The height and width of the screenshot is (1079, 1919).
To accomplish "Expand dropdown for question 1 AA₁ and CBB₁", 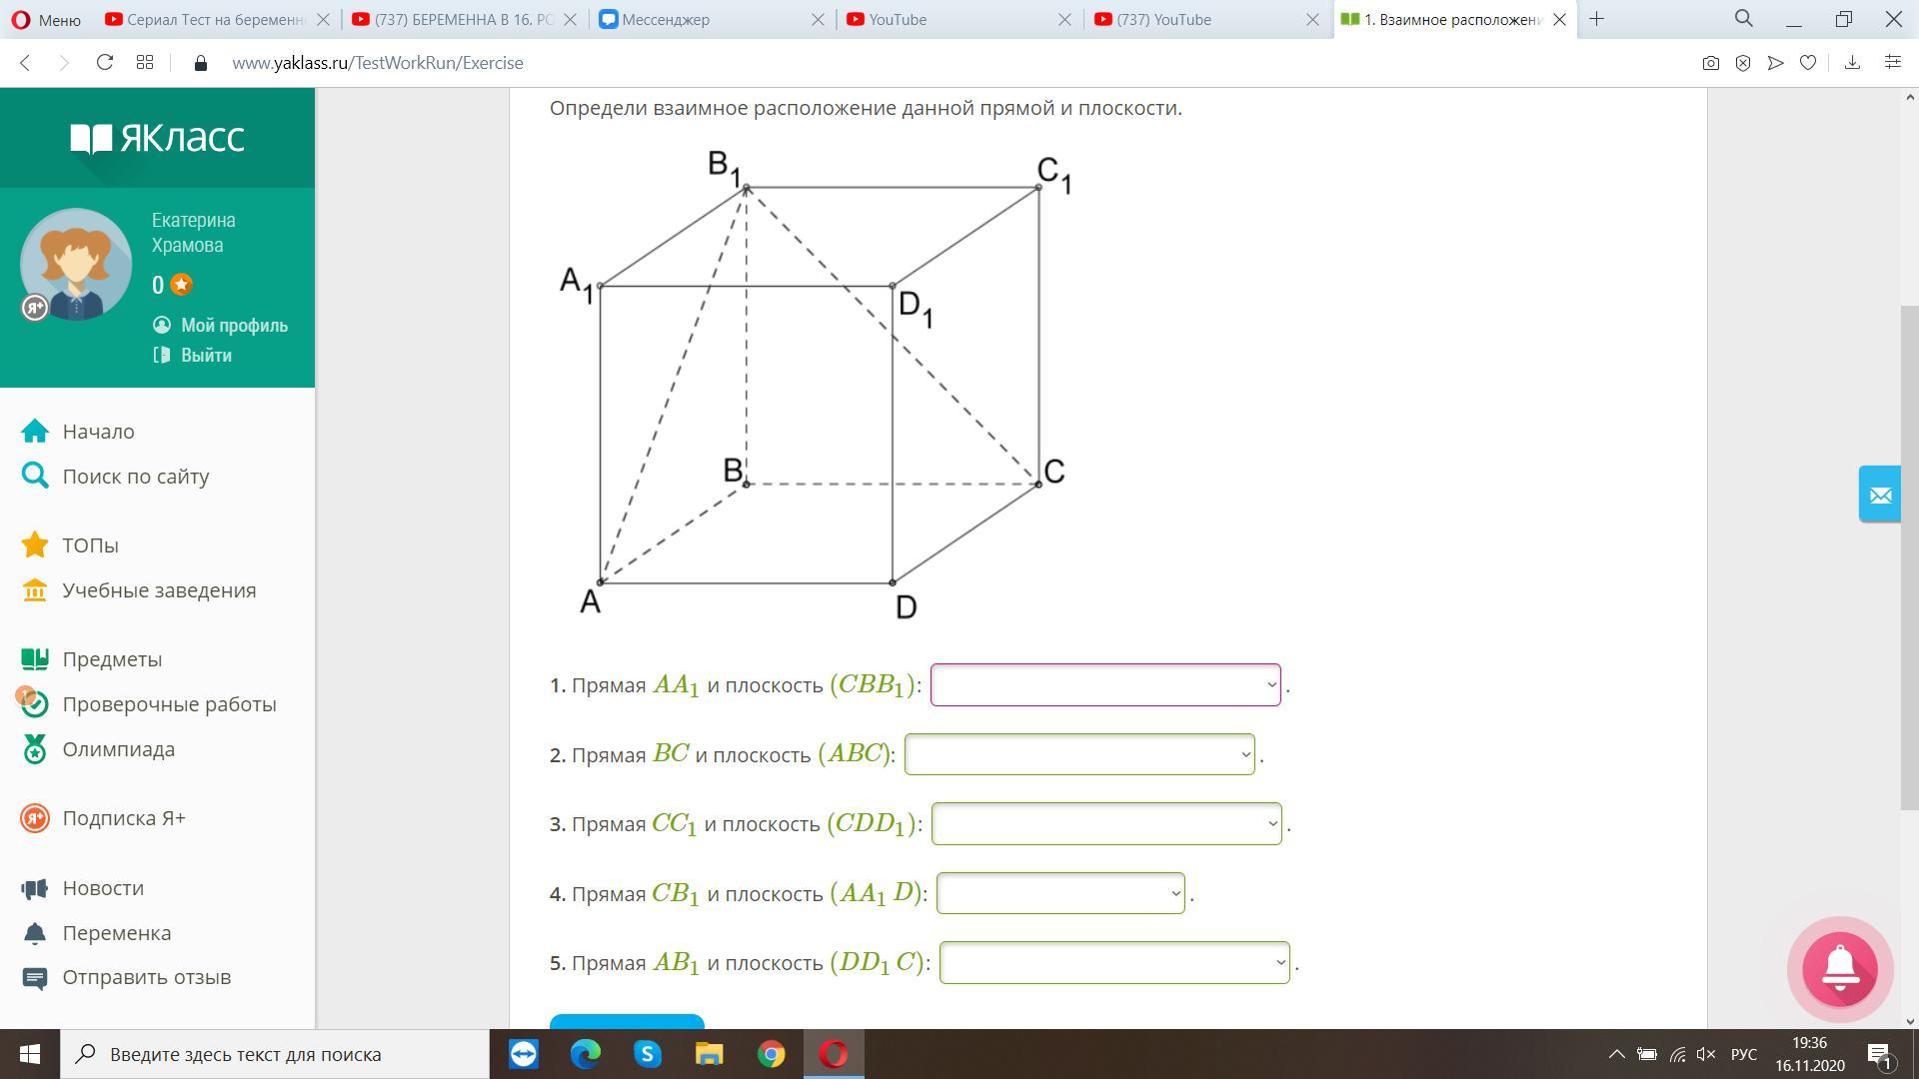I will 1105,685.
